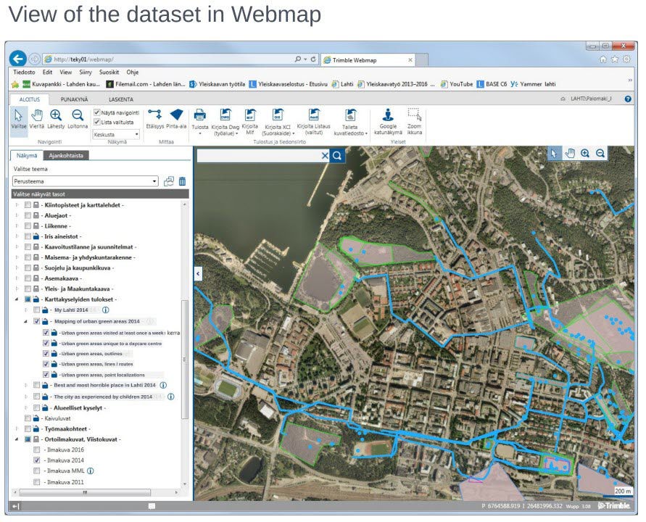Uncheck the Näytä navigointi checkbox
The height and width of the screenshot is (522, 646).
tap(97, 112)
